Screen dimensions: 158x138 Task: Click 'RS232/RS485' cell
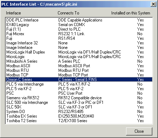(71, 112)
